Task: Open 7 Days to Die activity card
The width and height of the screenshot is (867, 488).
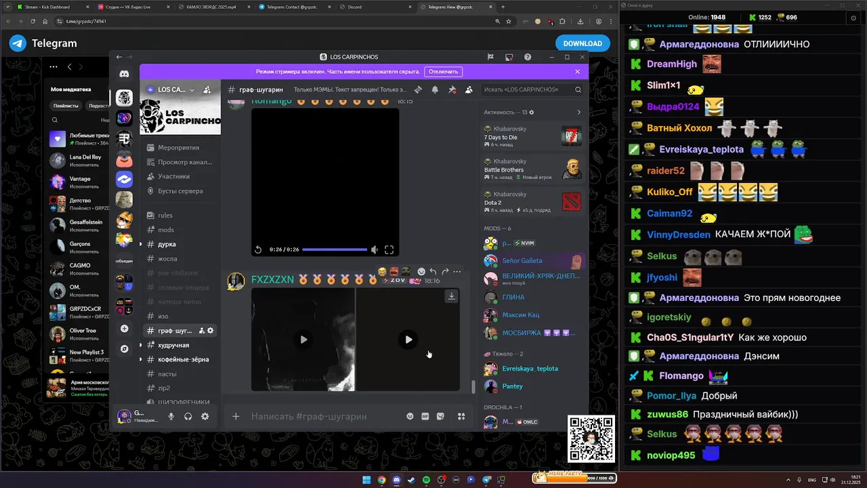Action: 532,136
